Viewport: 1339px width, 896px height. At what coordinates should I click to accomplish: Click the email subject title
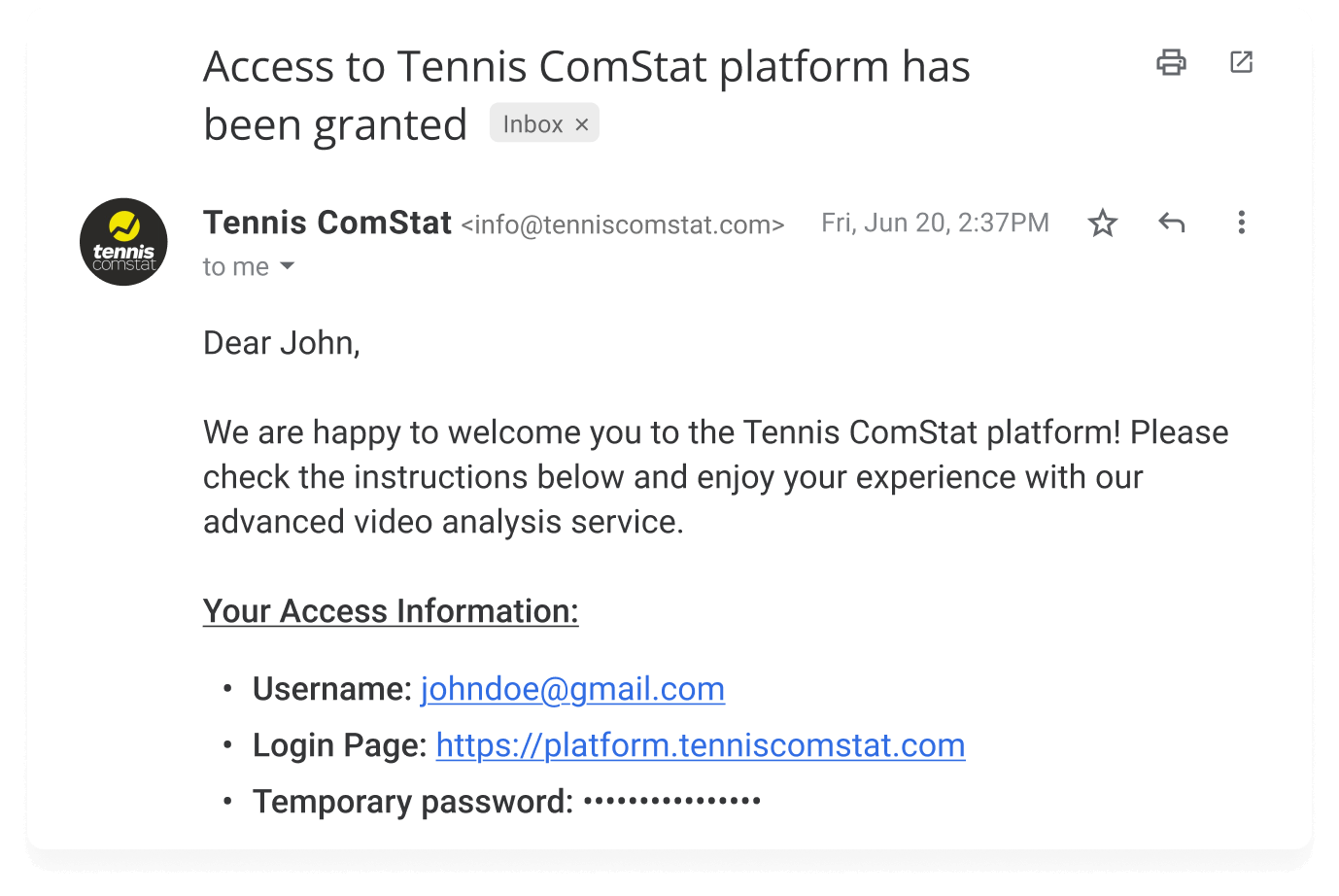tap(586, 68)
